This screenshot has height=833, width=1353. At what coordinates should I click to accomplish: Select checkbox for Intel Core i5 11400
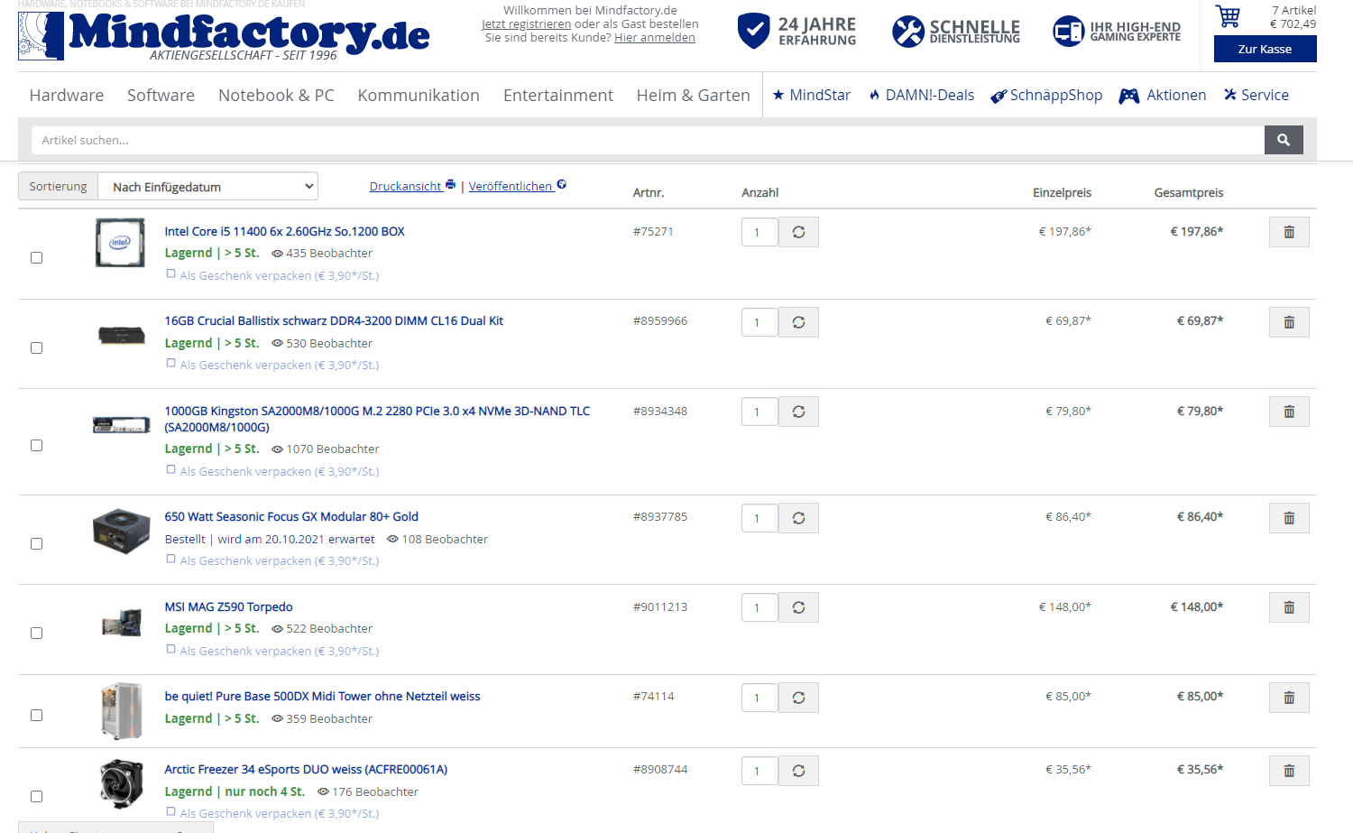point(37,258)
